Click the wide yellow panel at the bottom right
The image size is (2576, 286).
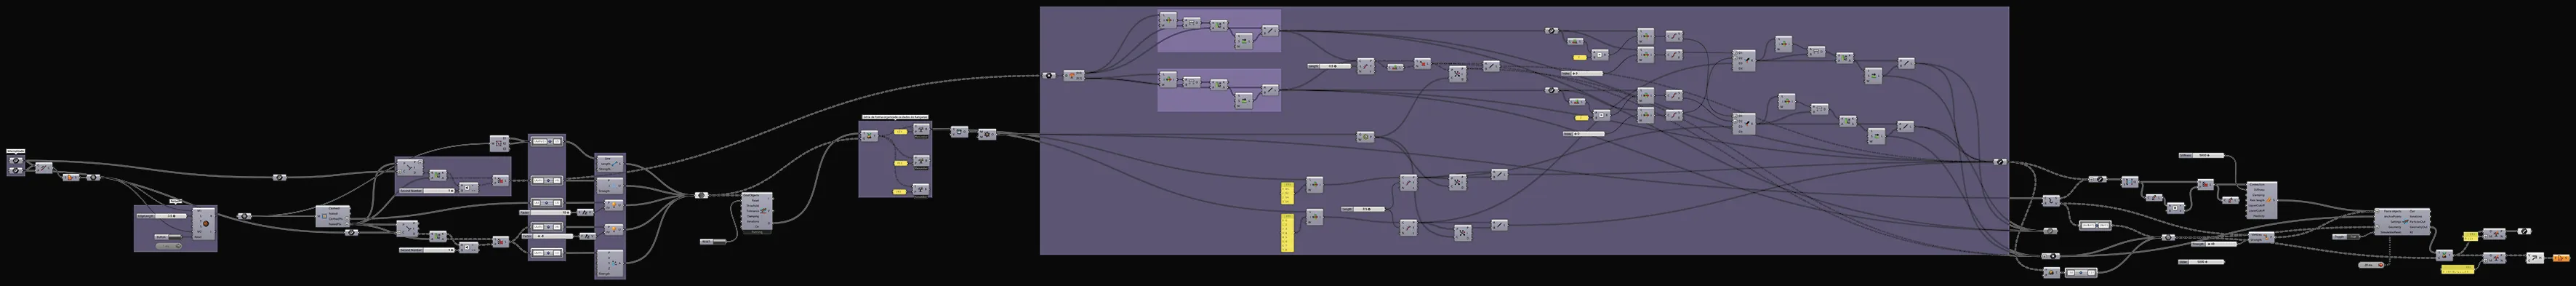(2458, 269)
